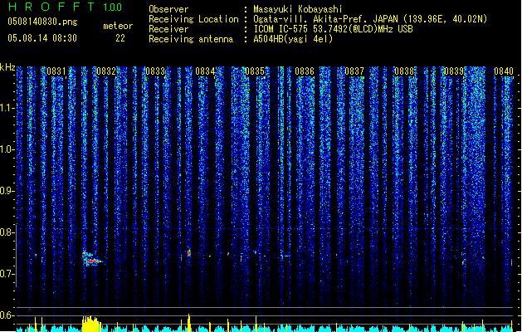Click the A504HB(yagi 4el) antenna text

tap(293, 39)
